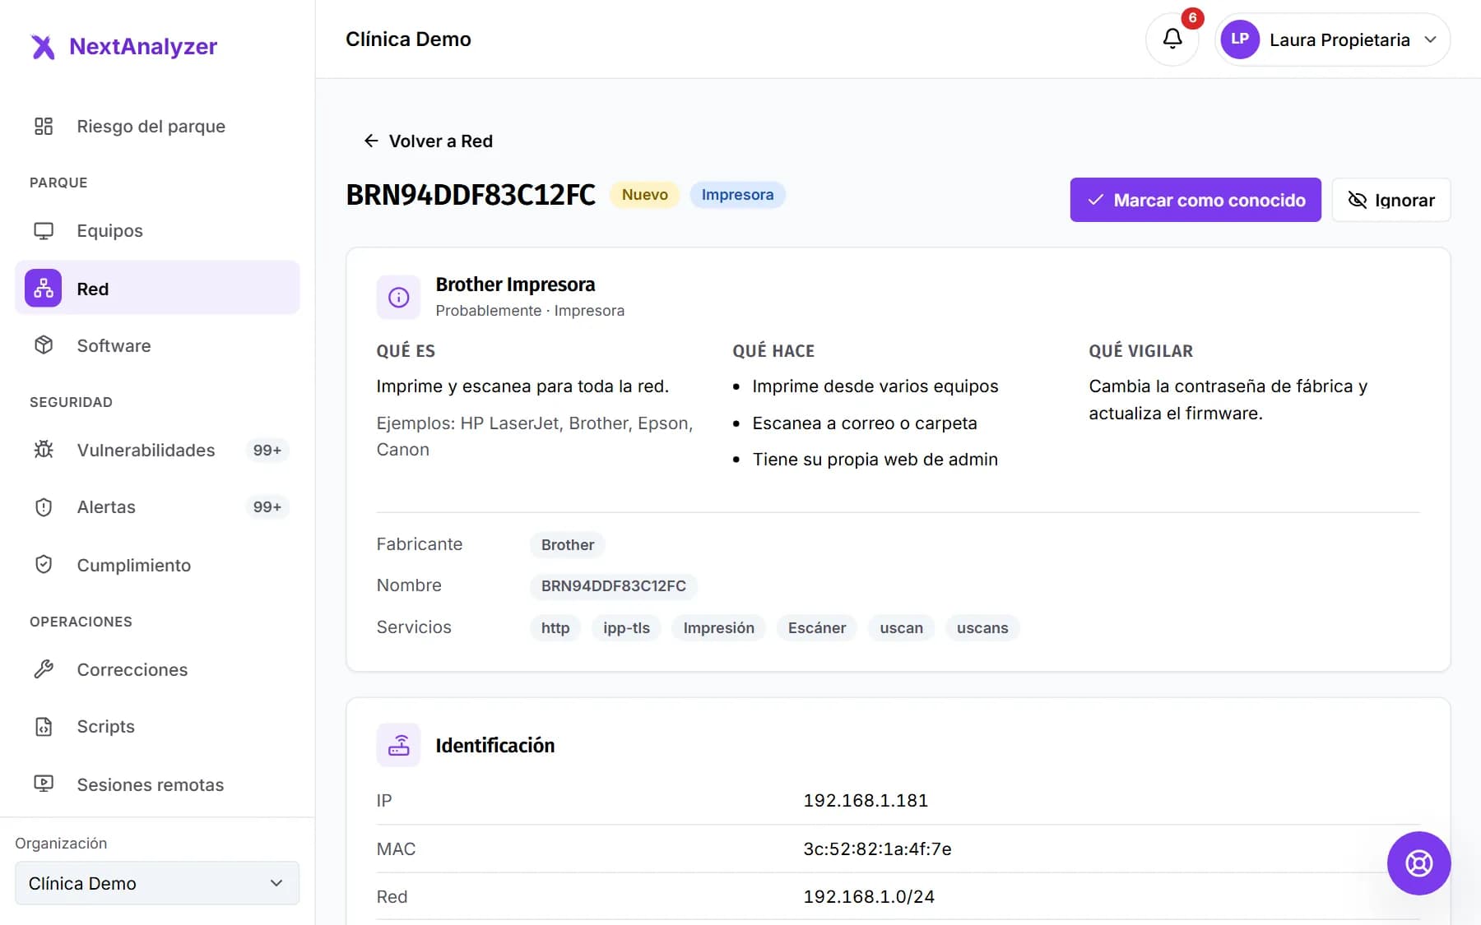The width and height of the screenshot is (1481, 925).
Task: Open Cumplimiento in the sidebar
Action: (157, 565)
